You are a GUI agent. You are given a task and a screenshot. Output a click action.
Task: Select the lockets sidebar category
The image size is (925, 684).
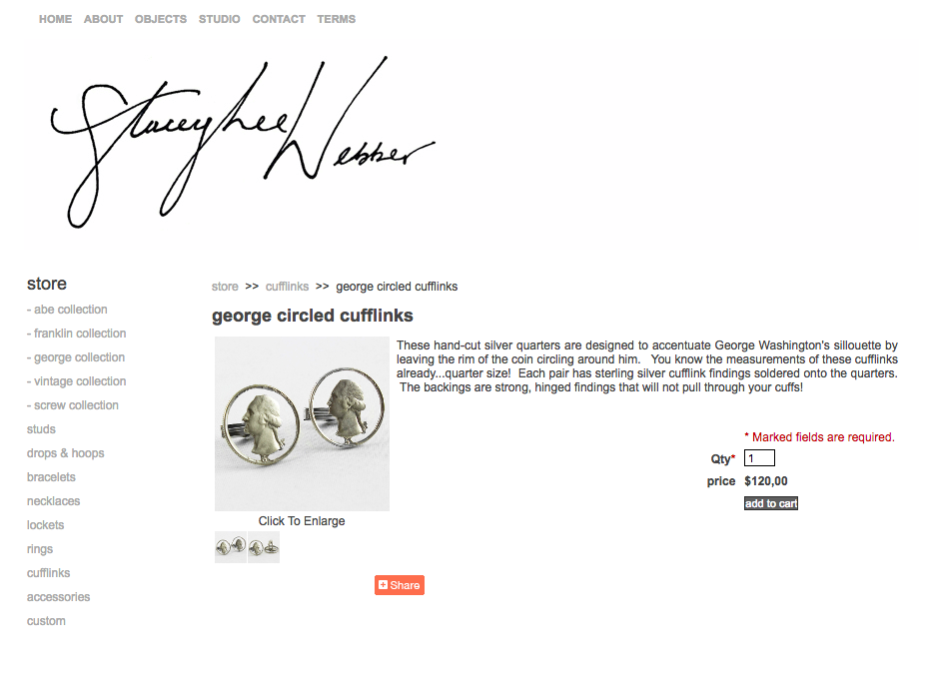click(x=45, y=525)
